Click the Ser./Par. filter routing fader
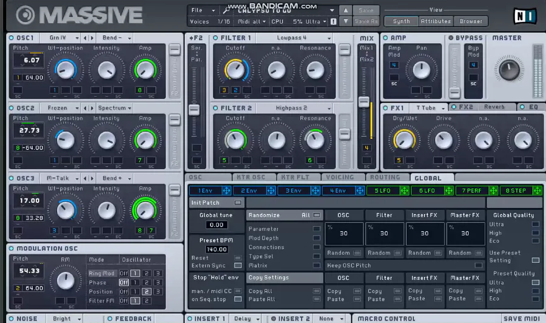This screenshot has height=323, width=546. coord(194,110)
